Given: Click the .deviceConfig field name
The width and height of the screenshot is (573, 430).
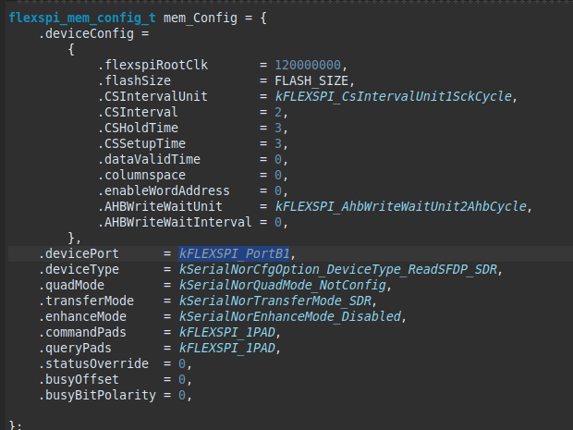Looking at the screenshot, I should click(x=80, y=33).
